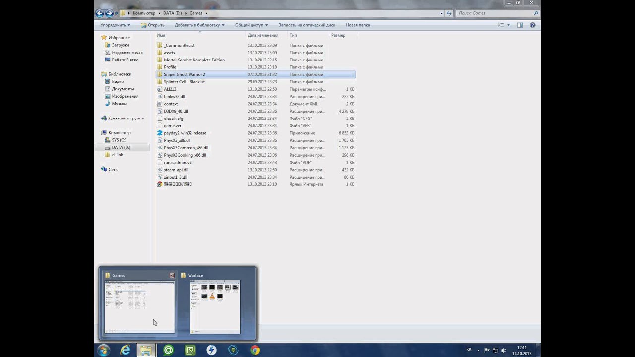635x357 pixels.
Task: Select the runasadmin.vdf file icon
Action: pos(160,162)
